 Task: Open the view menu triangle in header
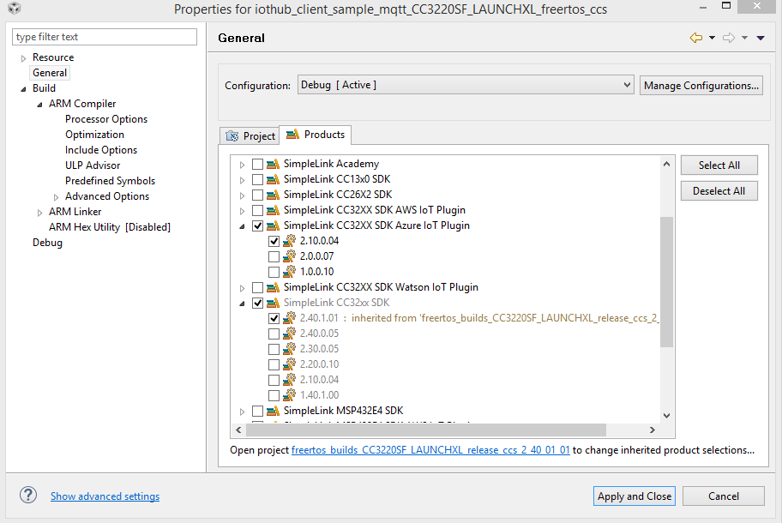[761, 38]
